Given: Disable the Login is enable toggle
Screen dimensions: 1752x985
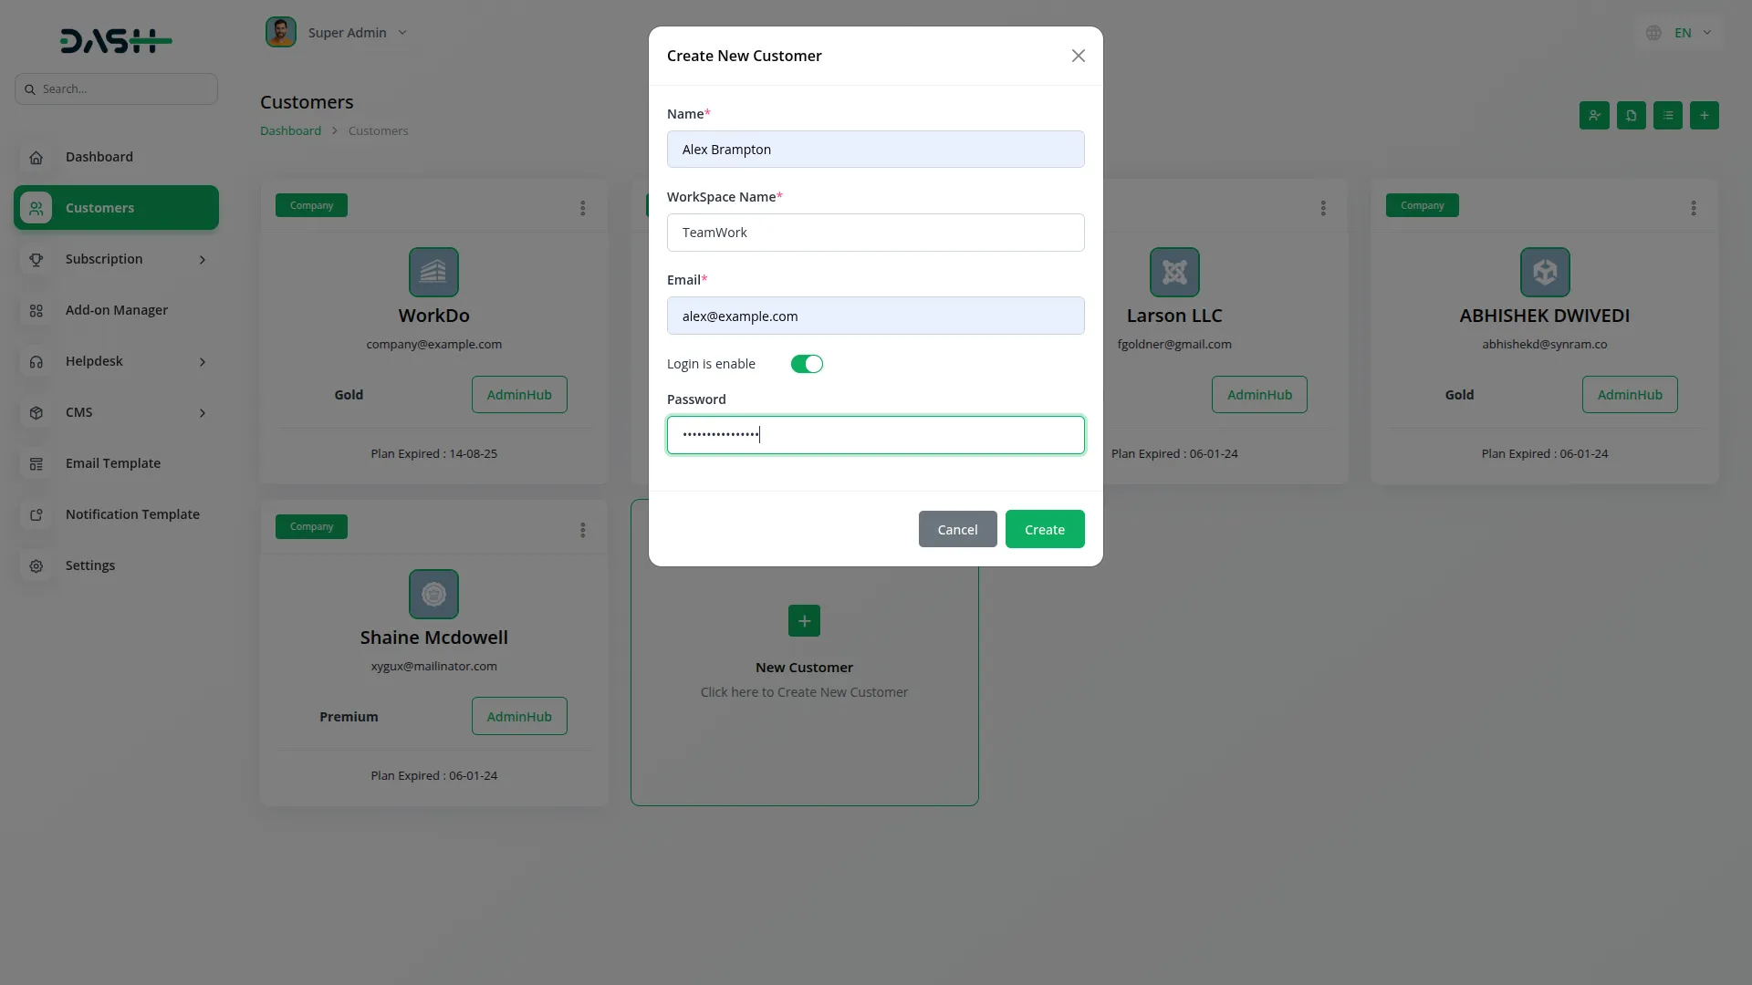Looking at the screenshot, I should [807, 364].
